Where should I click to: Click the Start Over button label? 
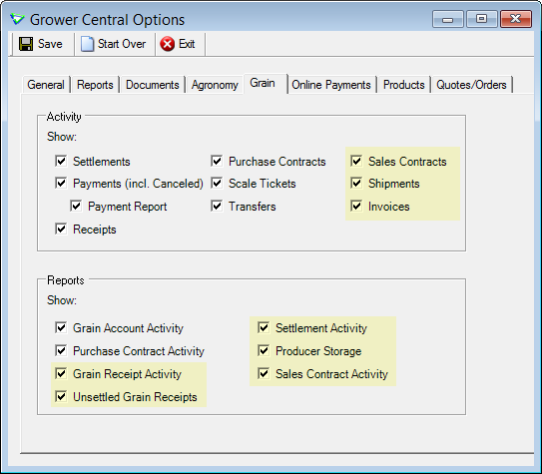click(122, 44)
